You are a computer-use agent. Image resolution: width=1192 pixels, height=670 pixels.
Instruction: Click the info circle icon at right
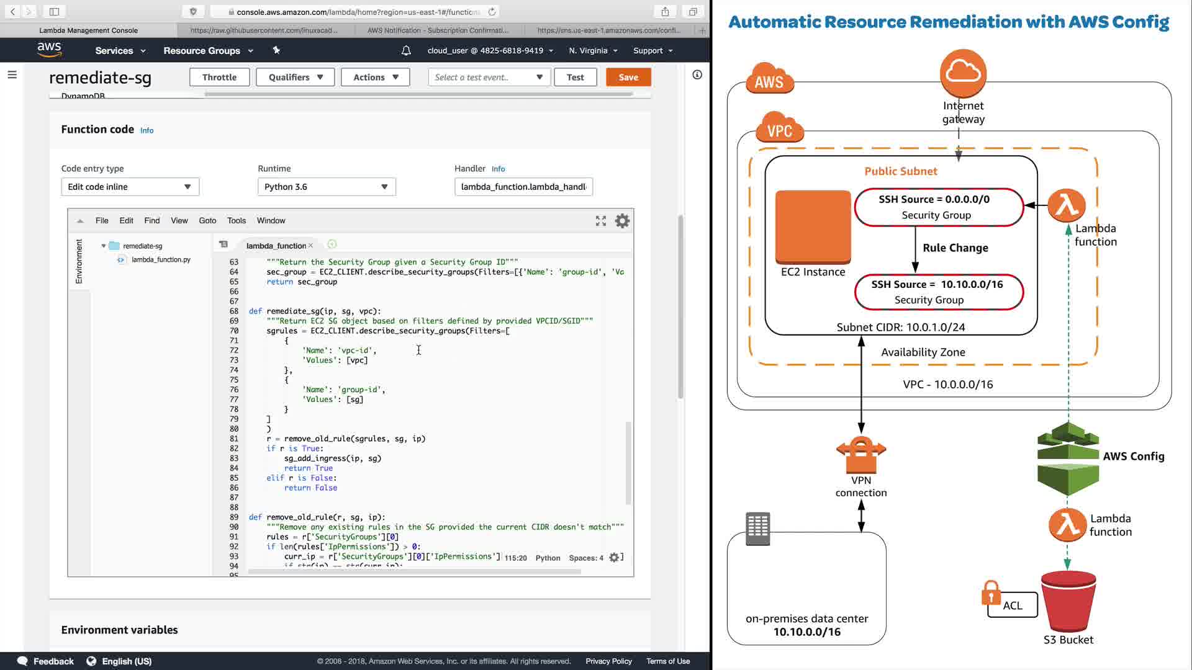coord(697,75)
